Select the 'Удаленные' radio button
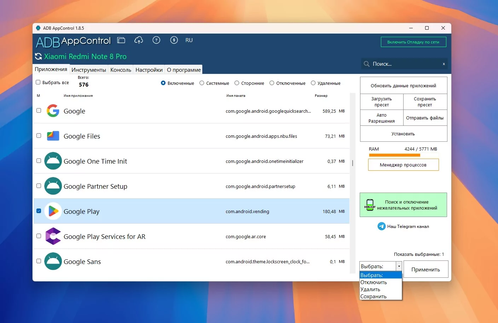The image size is (498, 323). tap(313, 83)
